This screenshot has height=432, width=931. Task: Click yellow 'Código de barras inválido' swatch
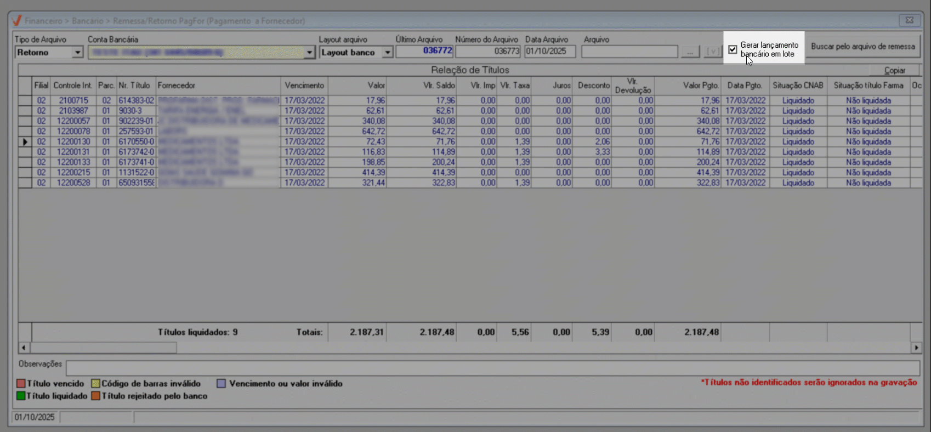click(95, 384)
